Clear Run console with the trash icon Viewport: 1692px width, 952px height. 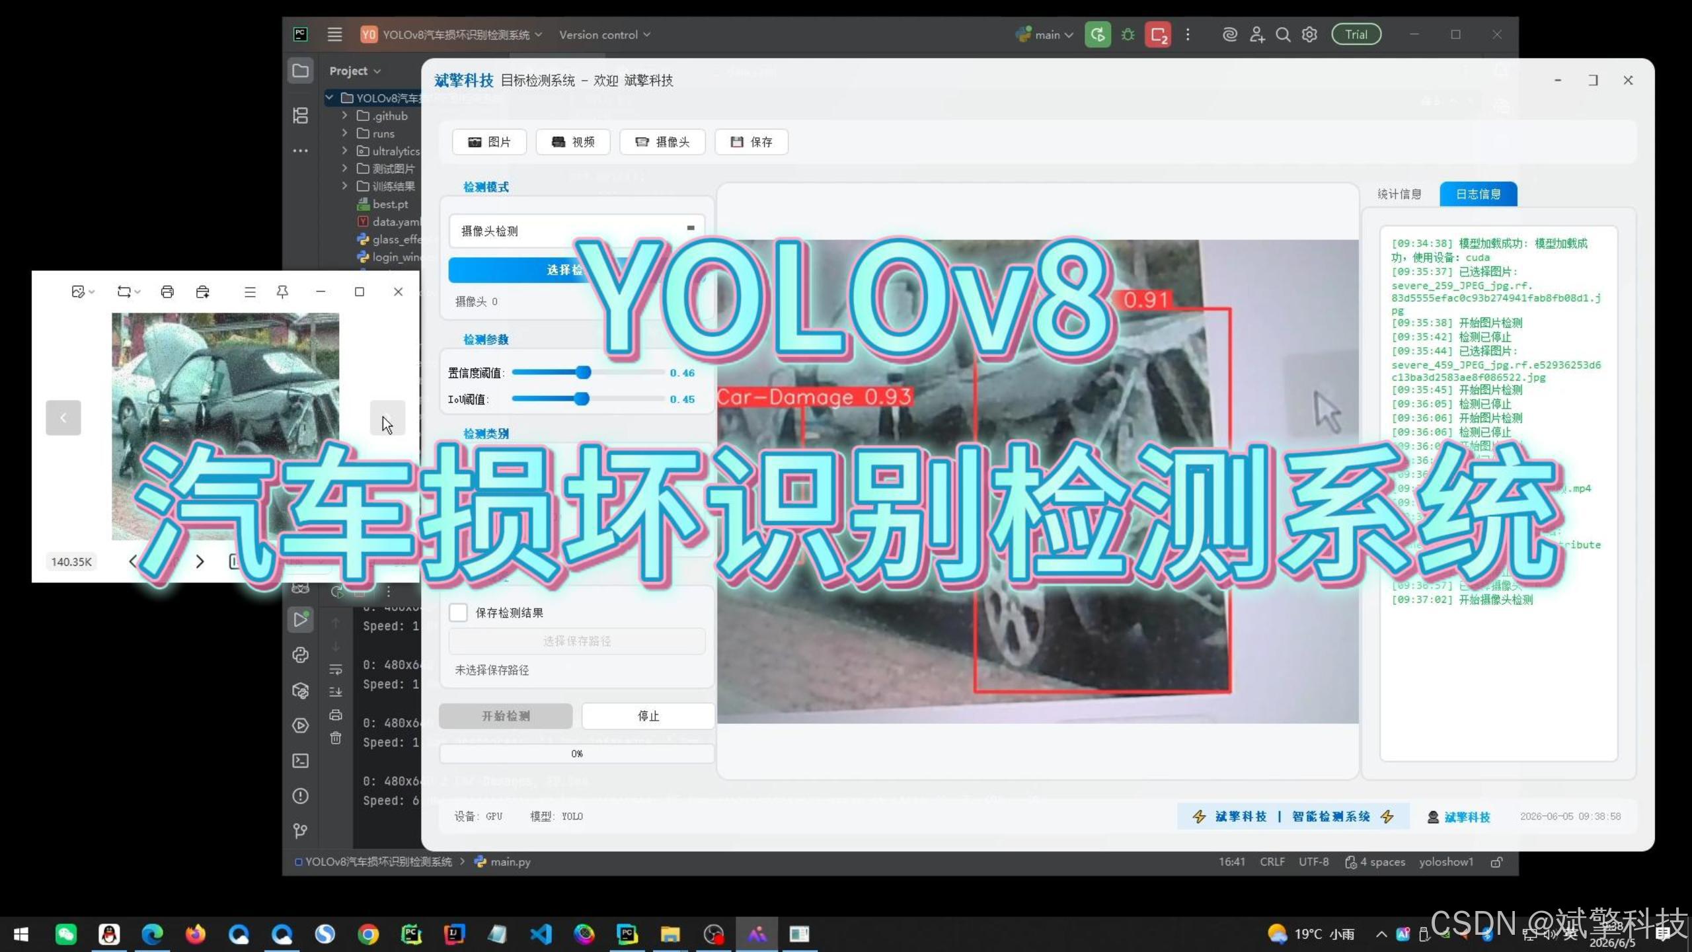click(x=336, y=738)
